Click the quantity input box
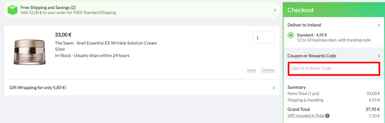Screen dimensions: 385x123 (264, 37)
